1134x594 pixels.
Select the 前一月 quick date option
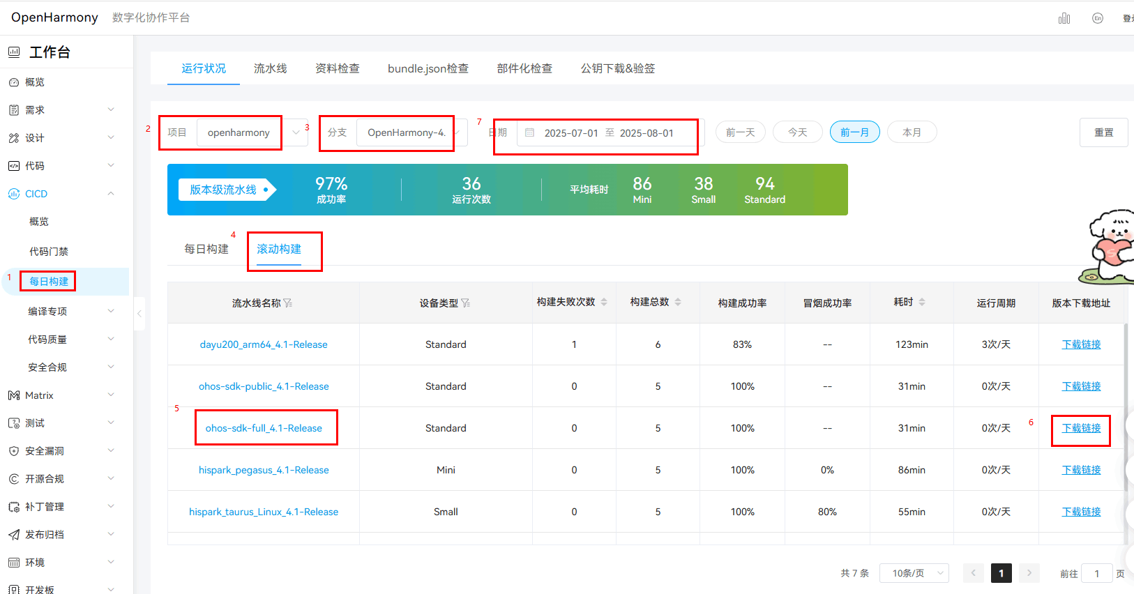[x=855, y=132]
